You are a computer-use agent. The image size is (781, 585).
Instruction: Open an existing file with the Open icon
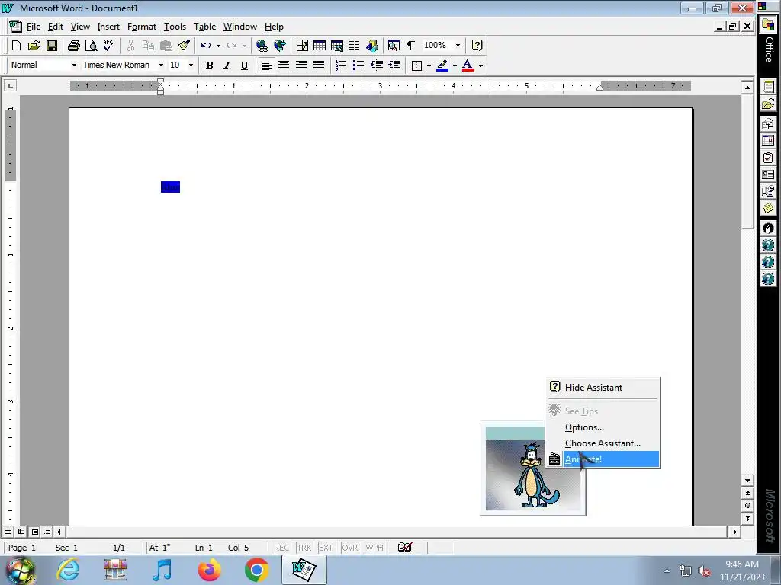(34, 46)
